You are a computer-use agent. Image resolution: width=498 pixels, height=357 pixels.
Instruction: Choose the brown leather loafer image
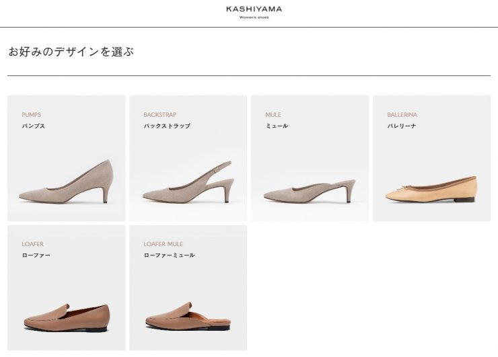coord(66,316)
